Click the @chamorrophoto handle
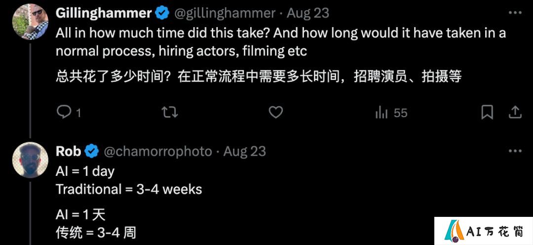This screenshot has width=533, height=245. pos(158,152)
